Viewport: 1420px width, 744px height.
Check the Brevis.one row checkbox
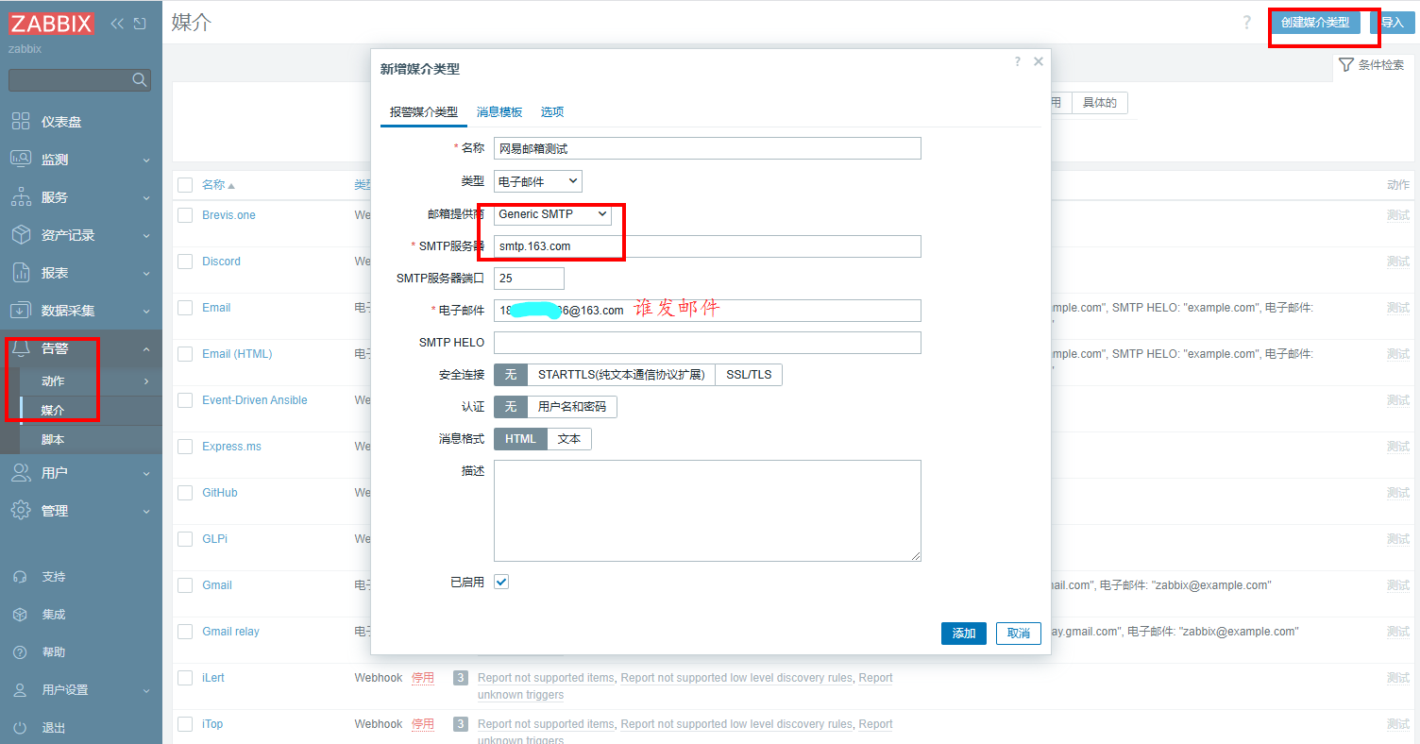pyautogui.click(x=185, y=215)
